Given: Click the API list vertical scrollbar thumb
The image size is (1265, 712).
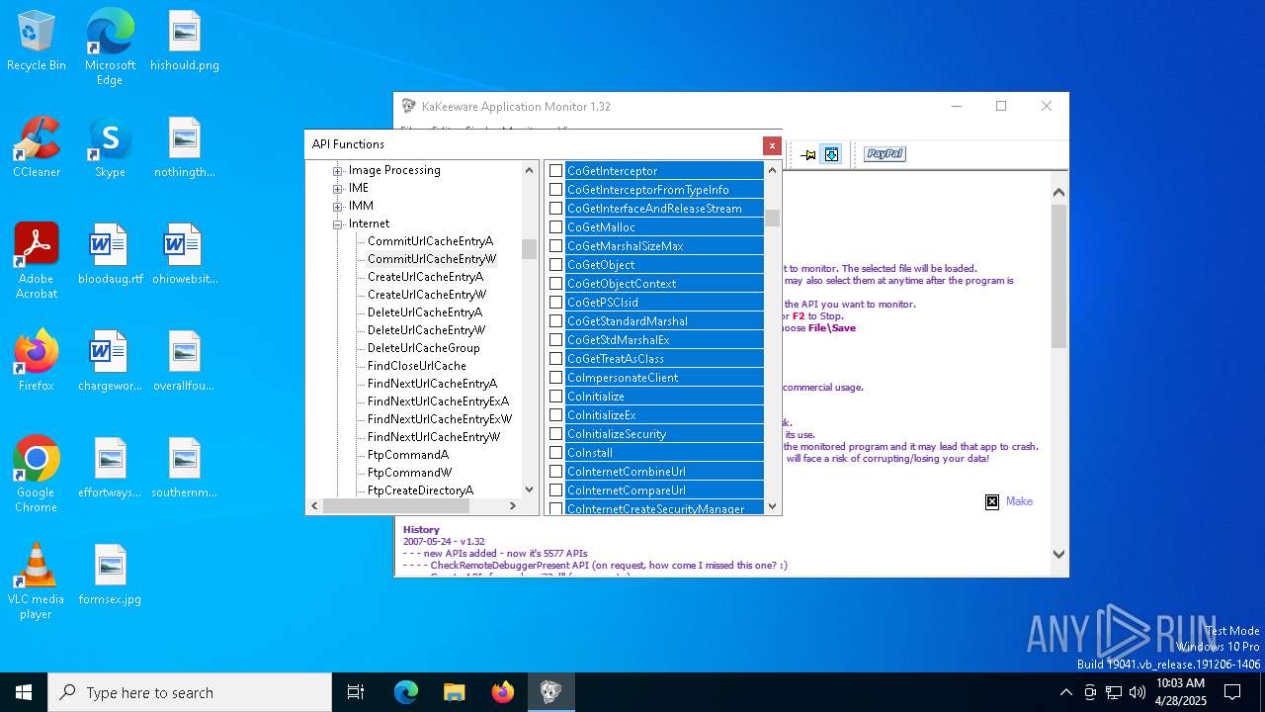Looking at the screenshot, I should tap(773, 219).
